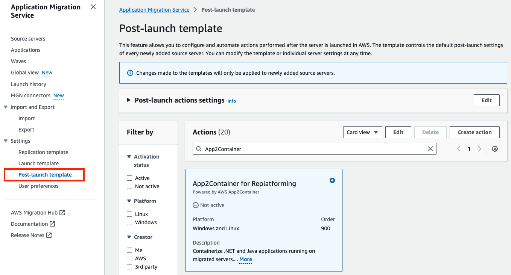
Task: Click Create action button
Action: coord(474,132)
